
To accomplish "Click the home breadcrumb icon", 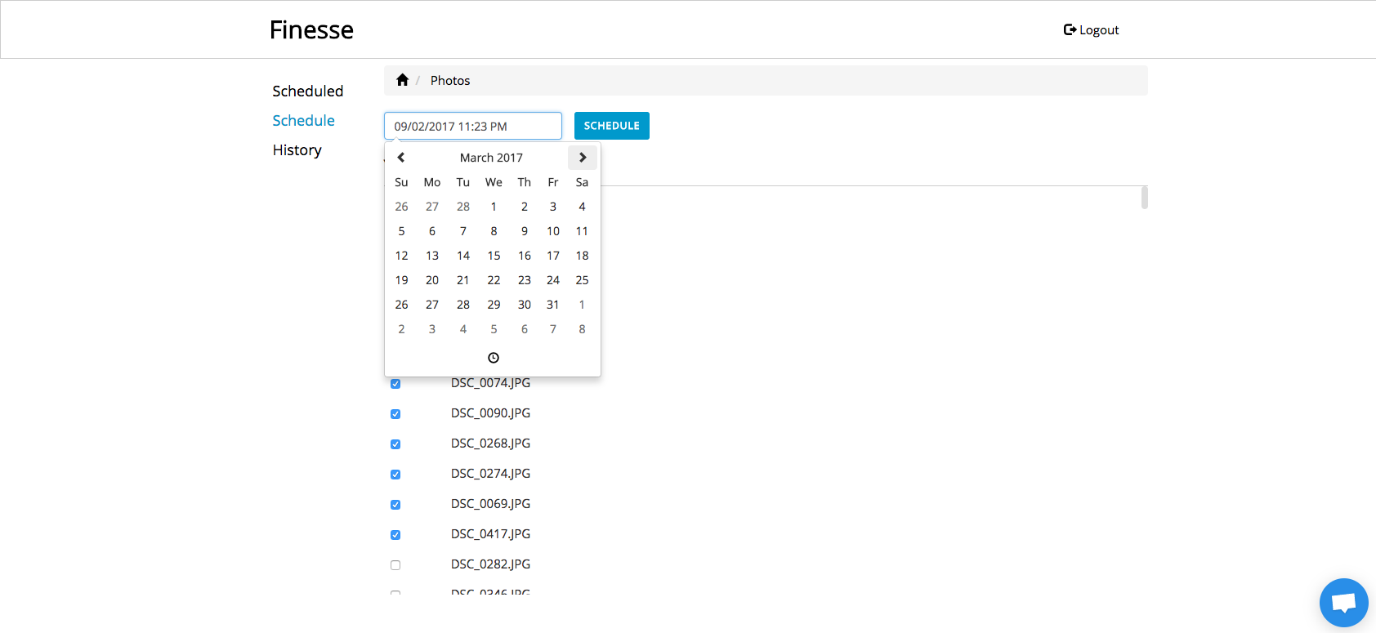I will tap(402, 80).
